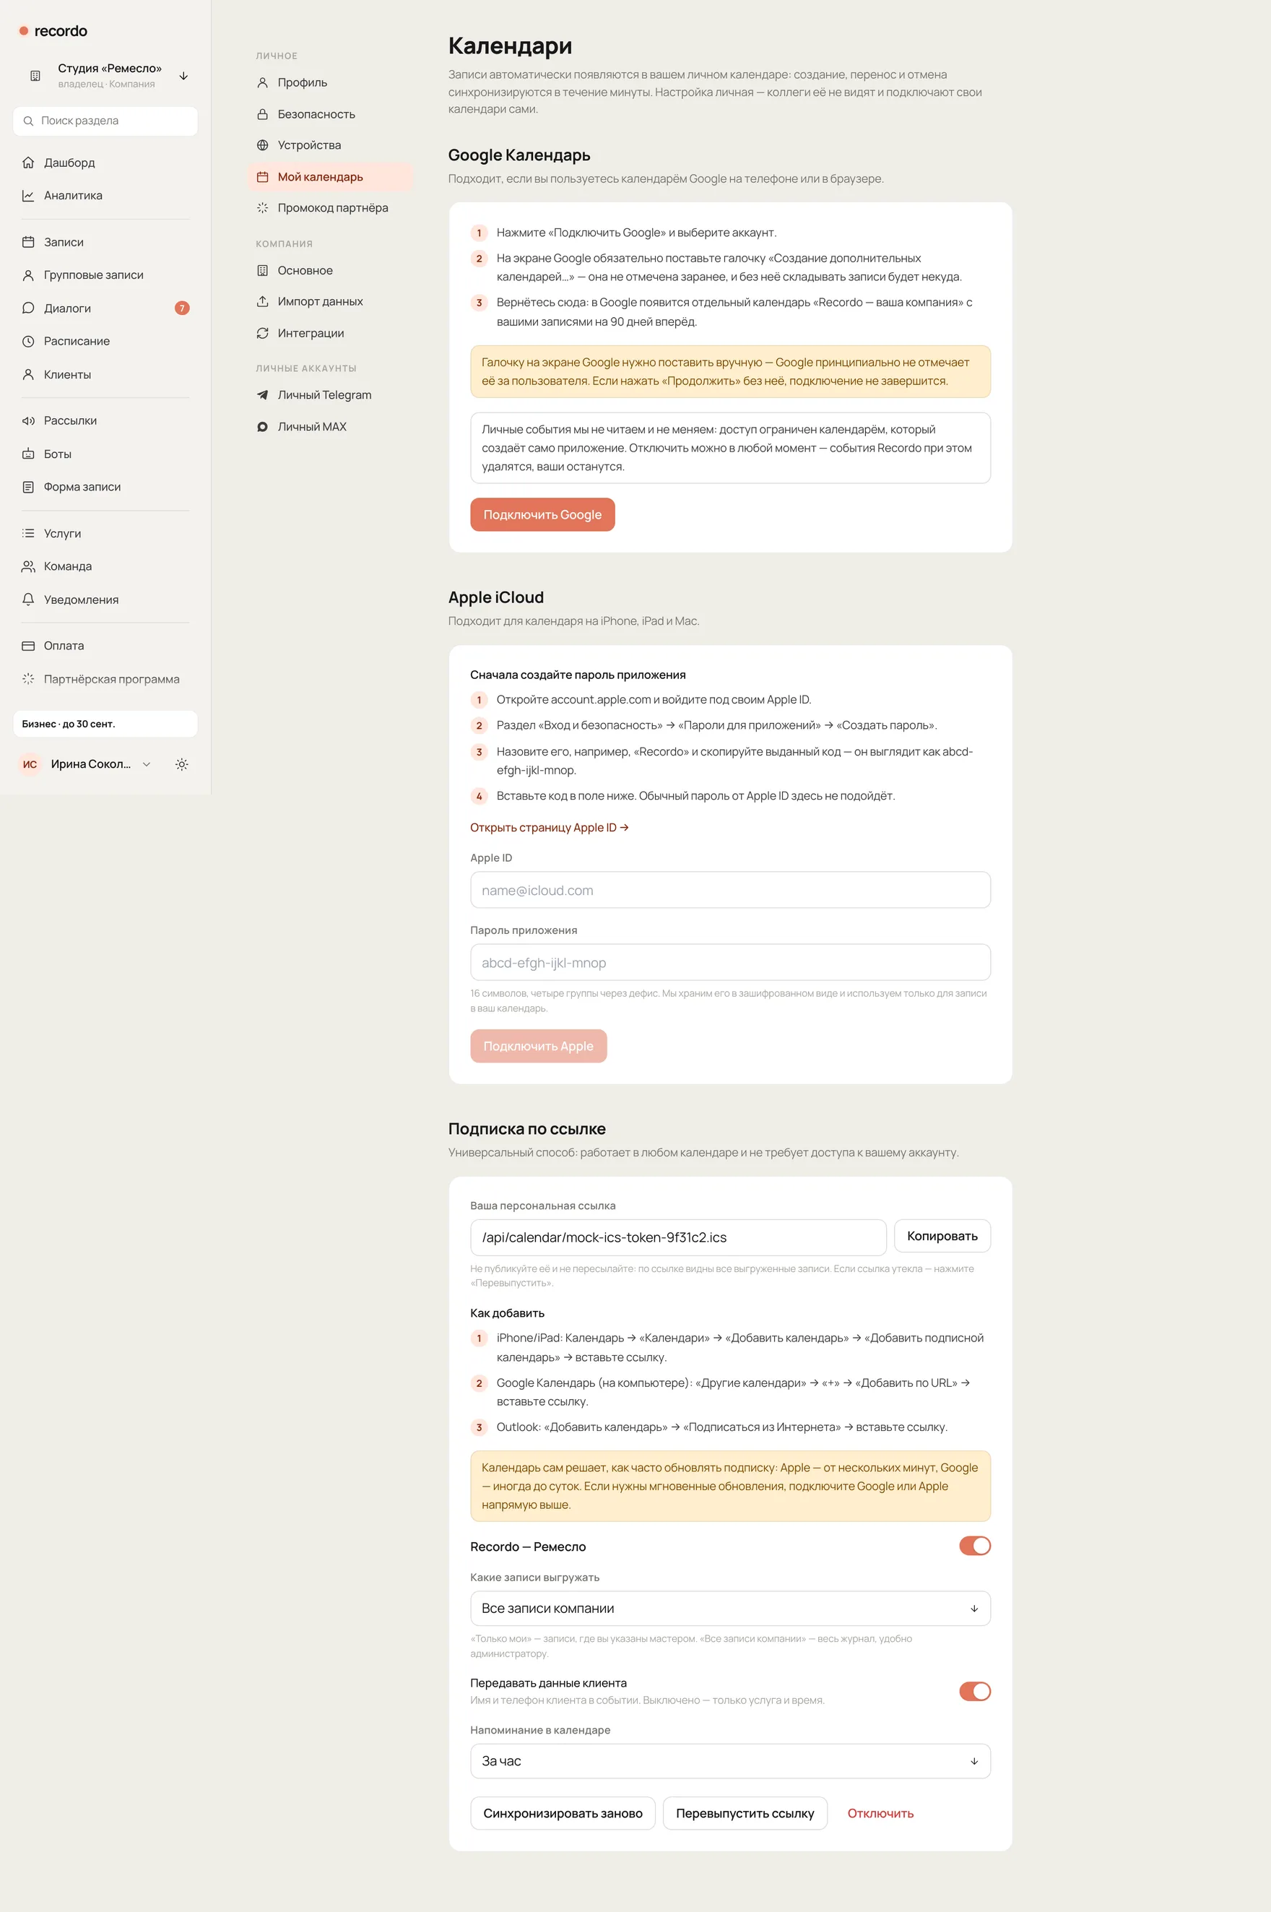Open Мой календарь settings section

[x=330, y=177]
